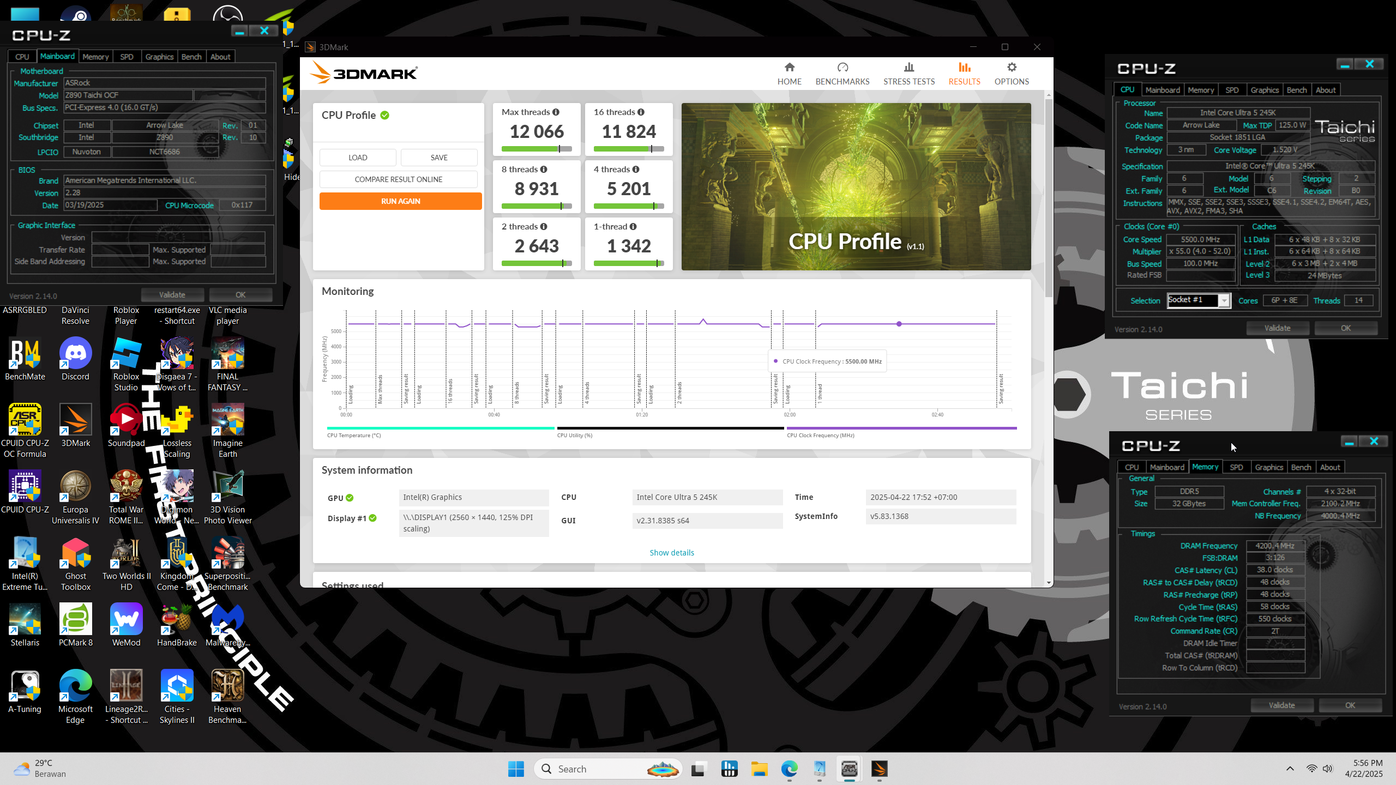Screen dimensions: 1396x785
Task: Click the SAVE button in CPU Profile
Action: click(439, 158)
